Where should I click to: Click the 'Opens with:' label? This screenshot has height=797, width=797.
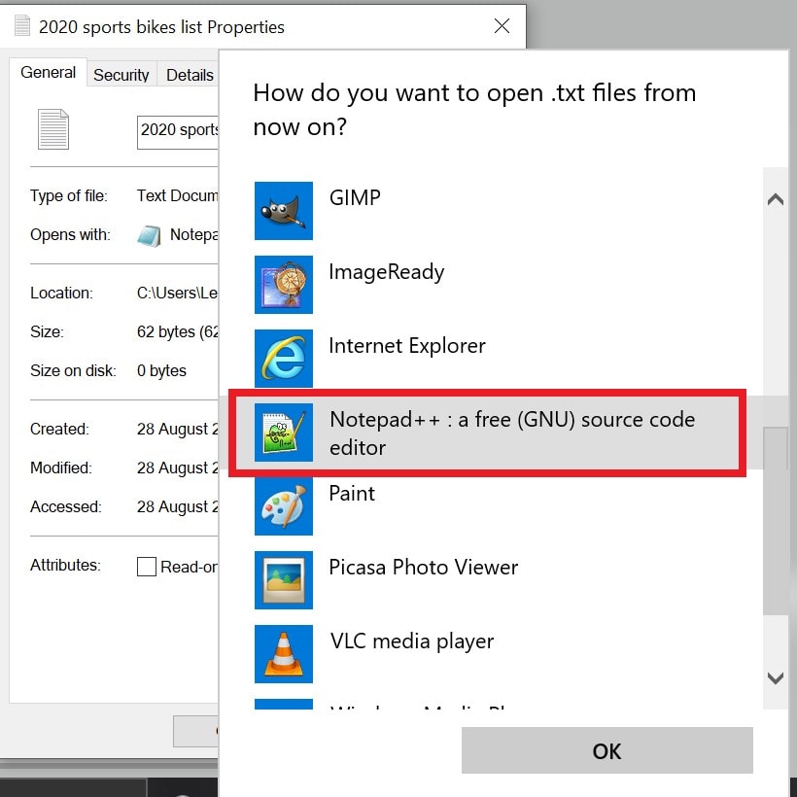(70, 235)
